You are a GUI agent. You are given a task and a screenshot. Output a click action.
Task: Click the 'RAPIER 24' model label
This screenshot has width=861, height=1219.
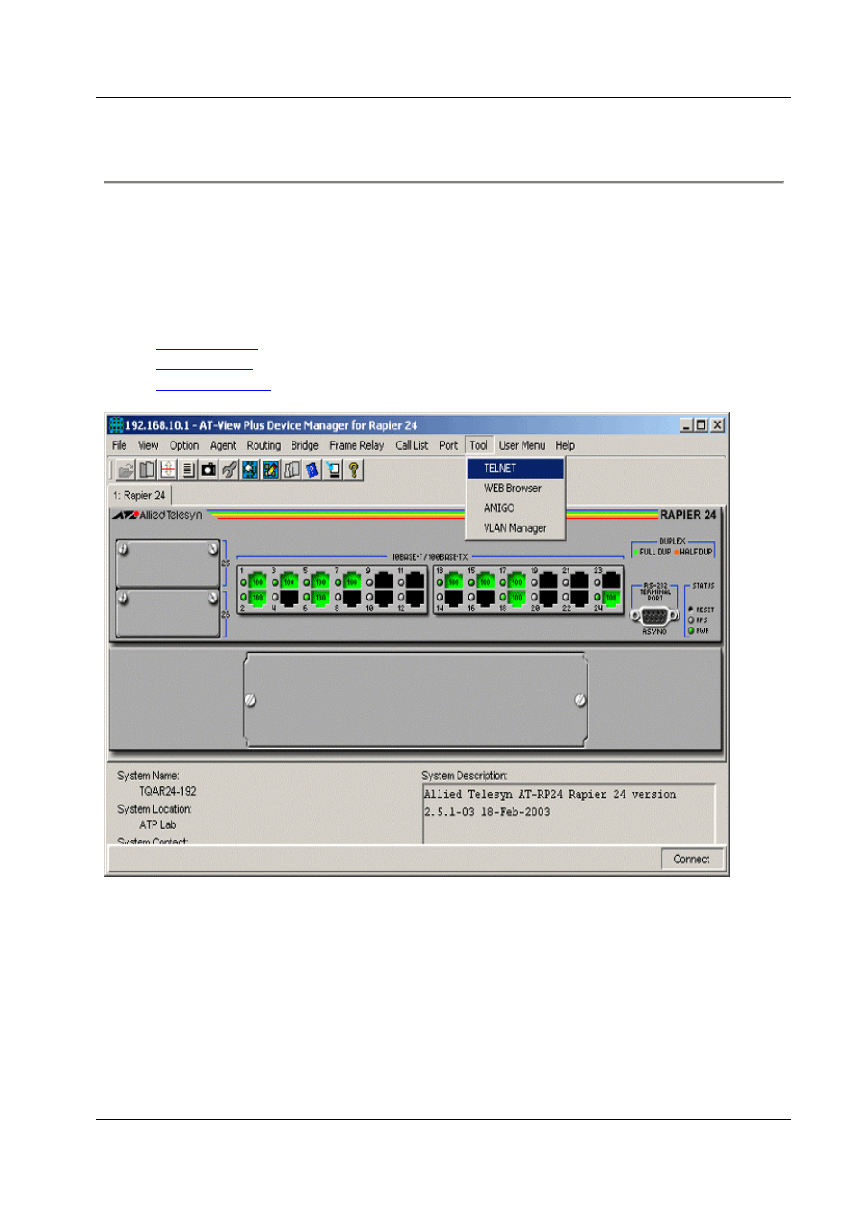click(688, 515)
